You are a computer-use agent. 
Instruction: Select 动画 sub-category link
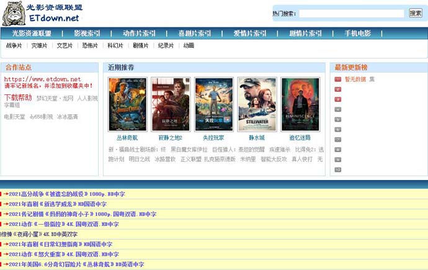[189, 45]
